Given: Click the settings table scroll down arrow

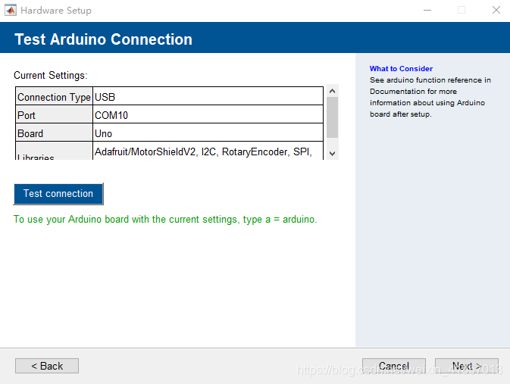Looking at the screenshot, I should point(332,154).
